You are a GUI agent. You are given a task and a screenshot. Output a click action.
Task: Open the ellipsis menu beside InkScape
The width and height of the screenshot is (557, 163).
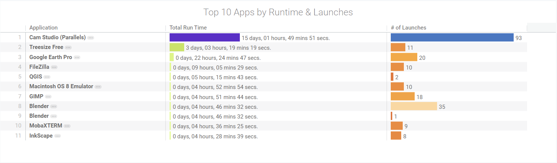click(x=58, y=136)
